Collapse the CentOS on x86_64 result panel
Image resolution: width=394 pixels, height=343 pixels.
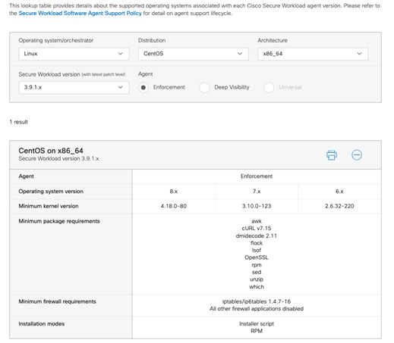(x=357, y=154)
